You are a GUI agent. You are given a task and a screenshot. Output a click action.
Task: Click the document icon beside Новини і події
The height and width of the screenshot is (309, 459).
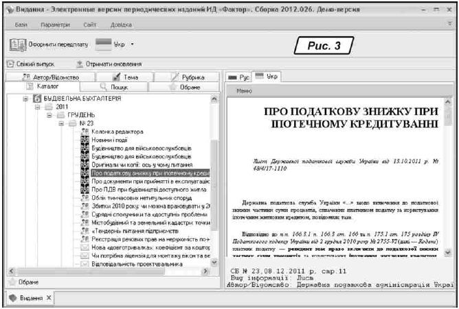point(84,140)
